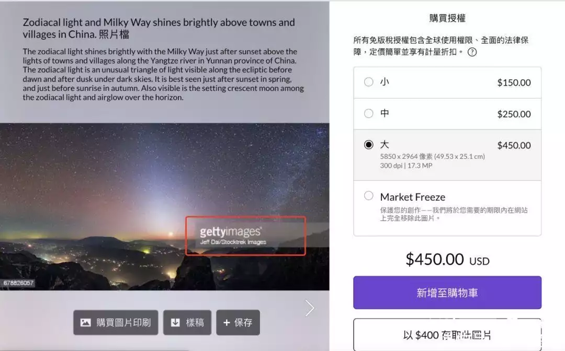565x351 pixels.
Task: Click 購買圖片印刷 button
Action: (x=116, y=323)
